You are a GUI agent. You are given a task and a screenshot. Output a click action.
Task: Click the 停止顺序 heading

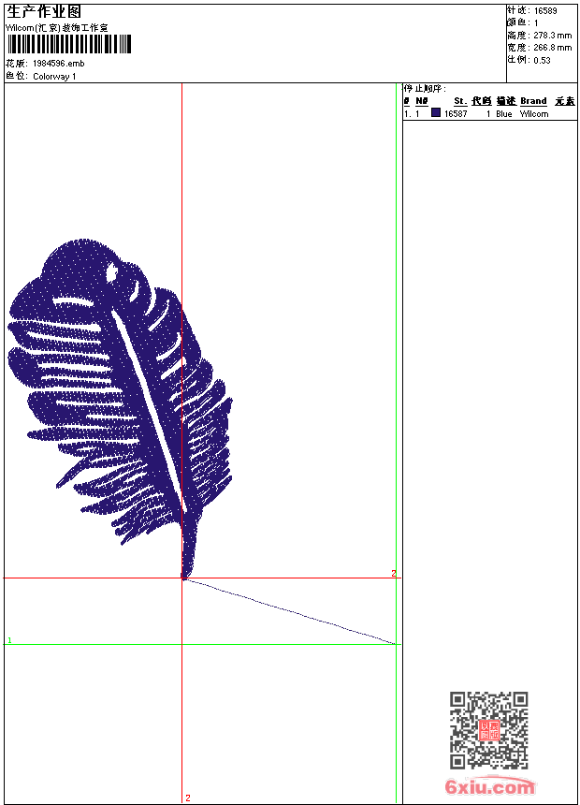424,89
